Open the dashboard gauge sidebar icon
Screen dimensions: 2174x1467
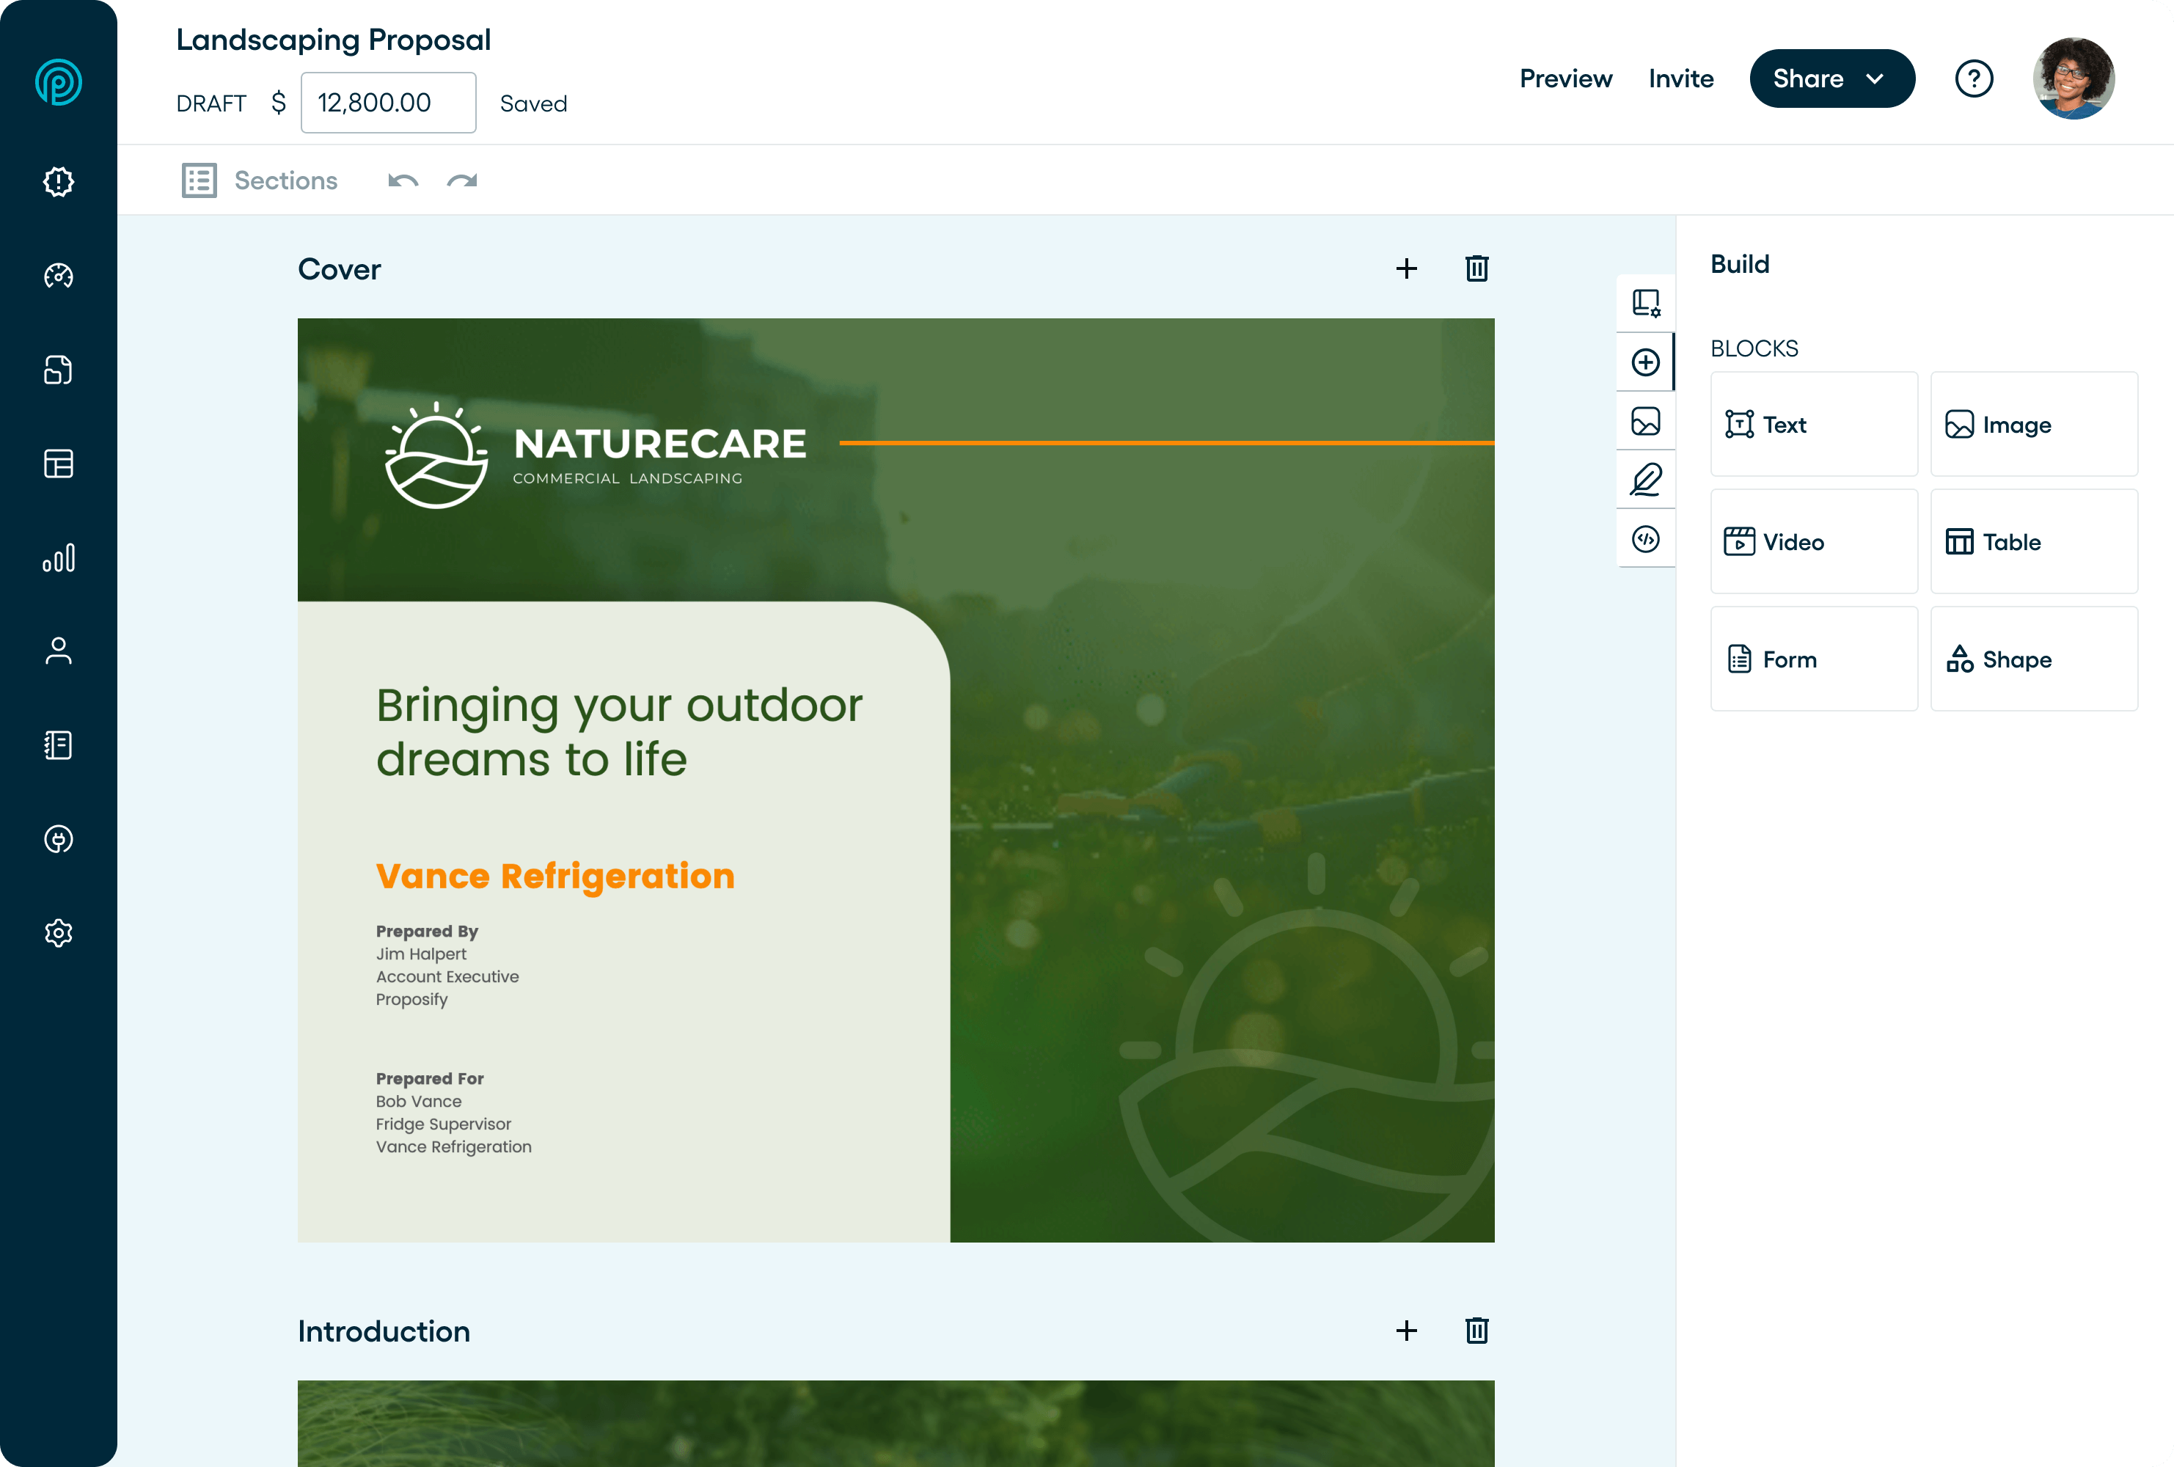coord(58,276)
